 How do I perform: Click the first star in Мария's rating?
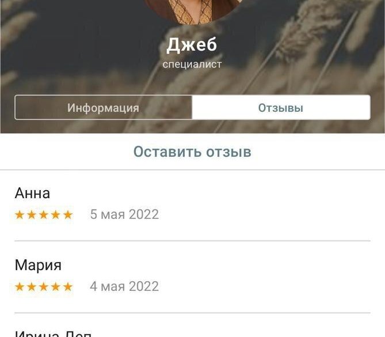20,287
